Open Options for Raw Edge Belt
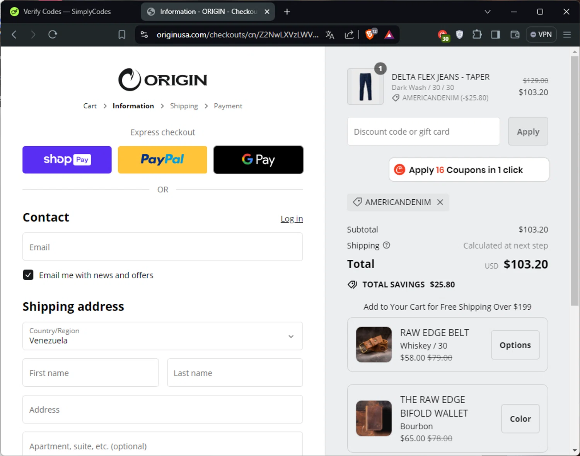This screenshot has height=456, width=580. [515, 345]
